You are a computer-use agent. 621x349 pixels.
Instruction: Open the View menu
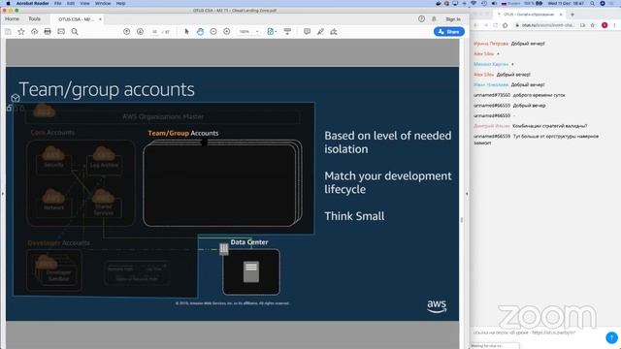[x=84, y=4]
